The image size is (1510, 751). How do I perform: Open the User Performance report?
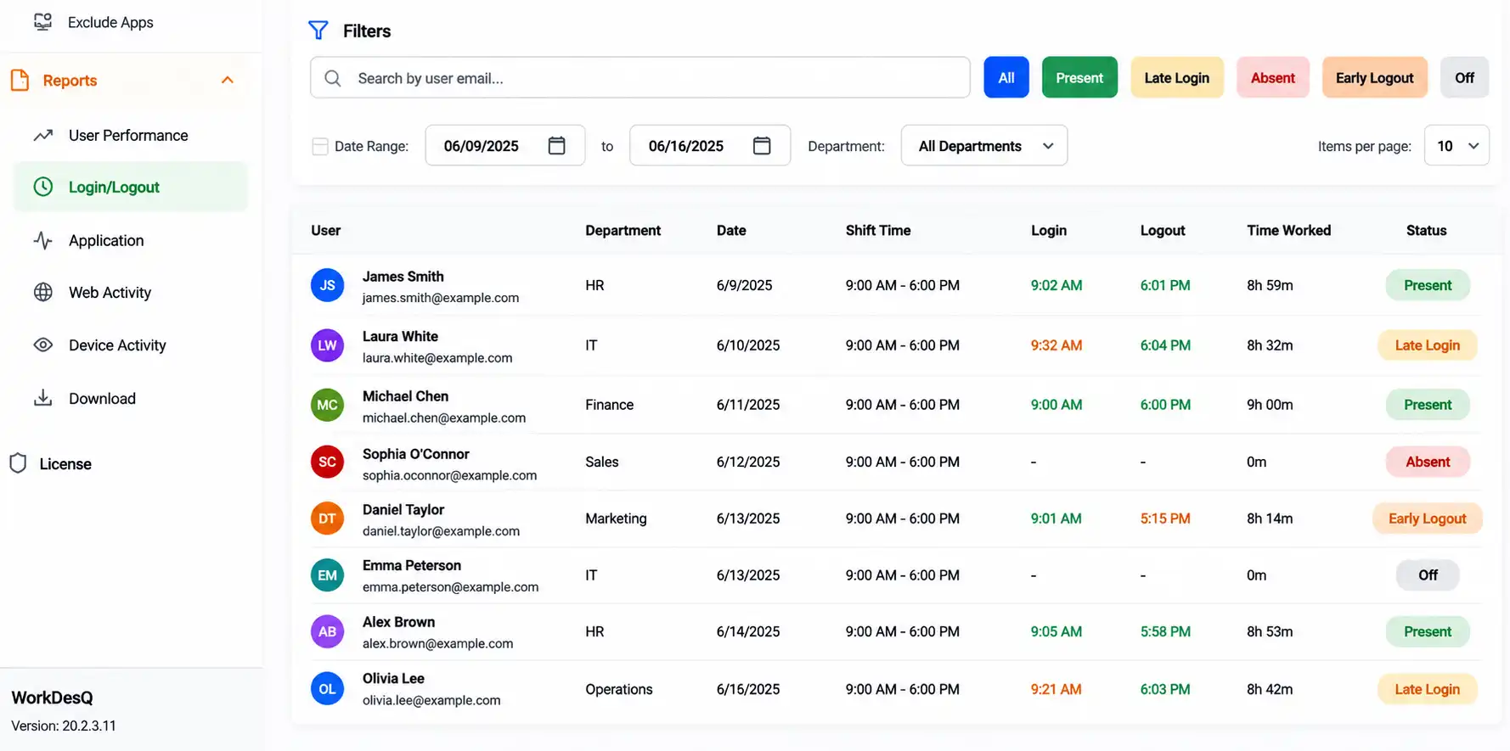pos(128,136)
